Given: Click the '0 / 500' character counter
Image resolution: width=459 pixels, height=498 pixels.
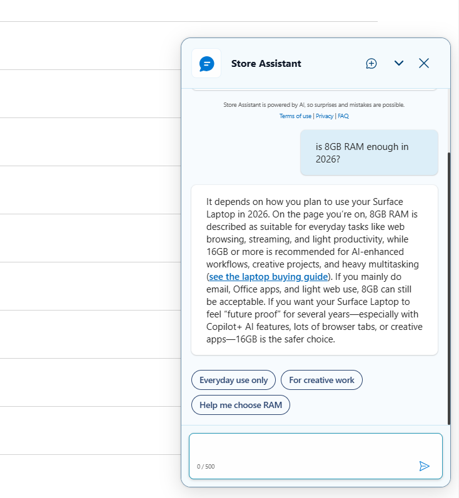Looking at the screenshot, I should point(206,467).
